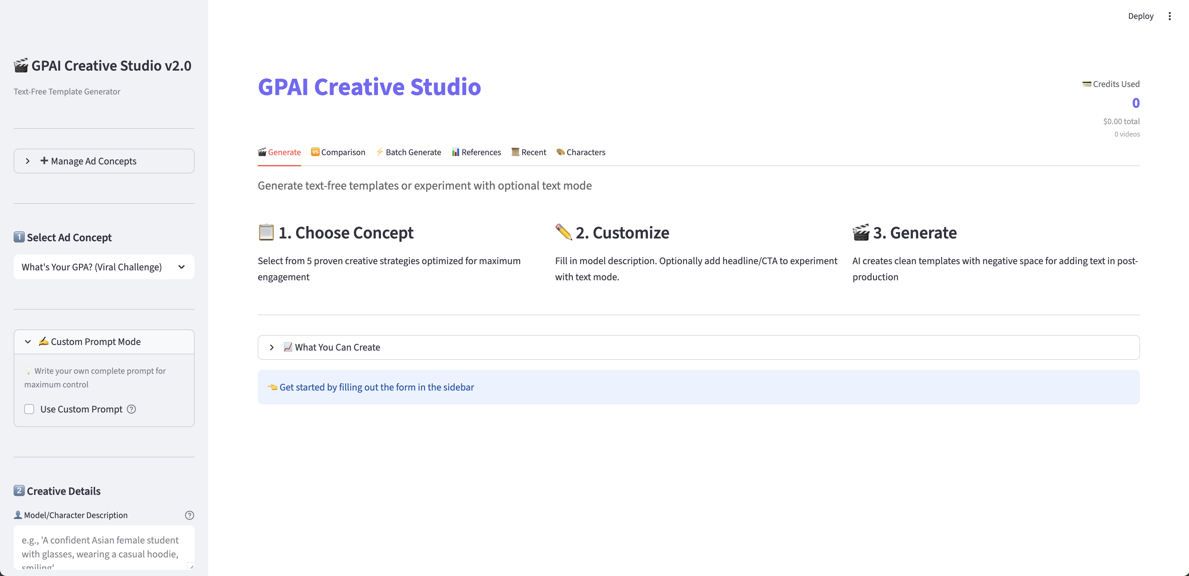Enable the Use Custom Prompt checkbox
This screenshot has height=576, width=1189.
pyautogui.click(x=29, y=409)
